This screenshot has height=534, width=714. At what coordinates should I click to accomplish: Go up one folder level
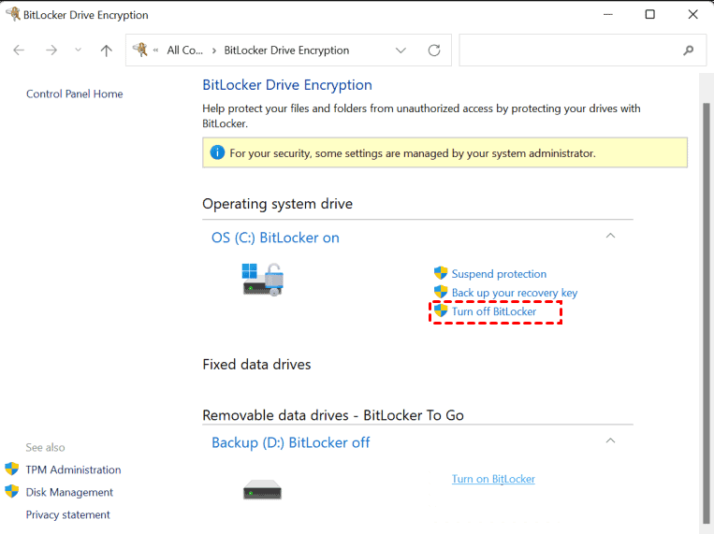[107, 51]
